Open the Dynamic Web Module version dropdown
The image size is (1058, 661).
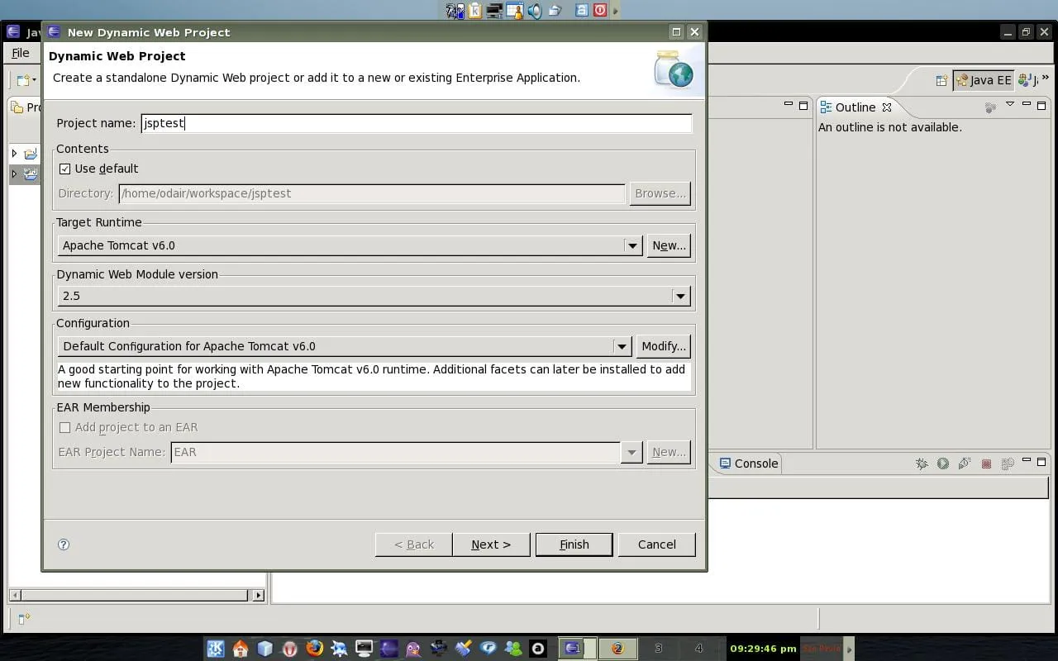tap(680, 296)
